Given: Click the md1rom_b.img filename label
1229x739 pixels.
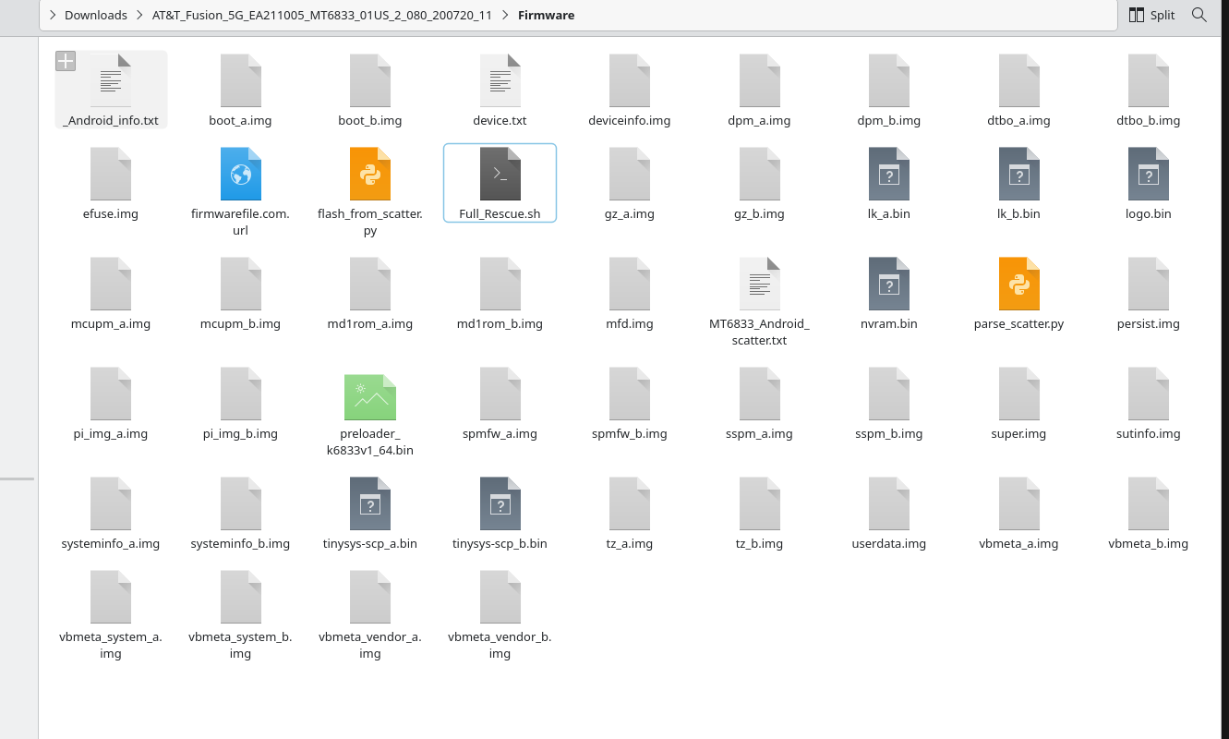Looking at the screenshot, I should tap(500, 323).
